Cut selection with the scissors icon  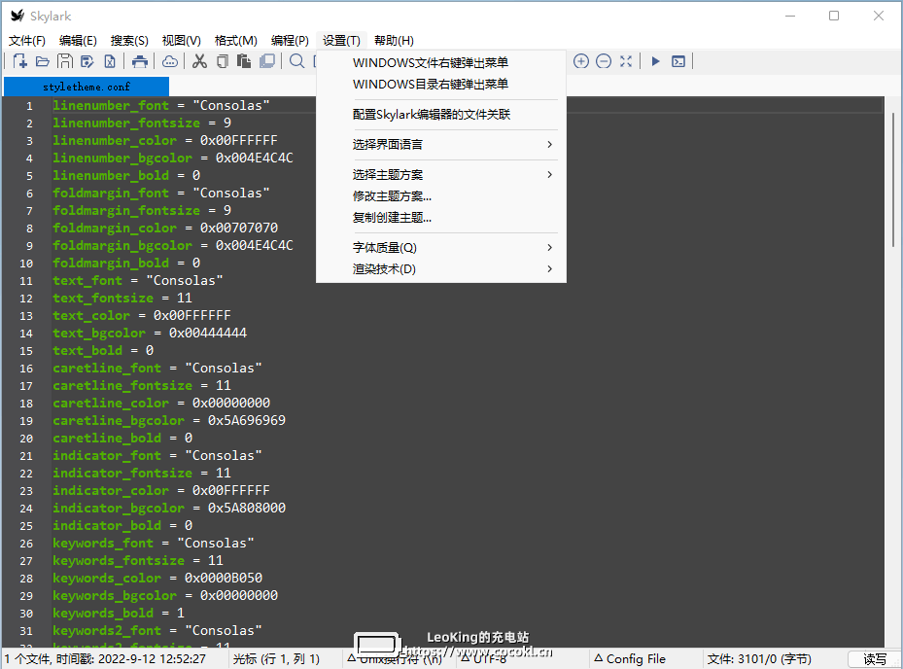point(200,61)
